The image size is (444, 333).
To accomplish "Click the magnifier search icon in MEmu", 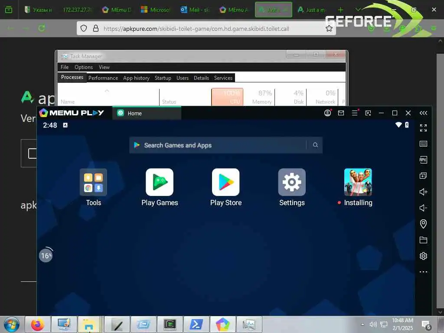I will click(315, 145).
